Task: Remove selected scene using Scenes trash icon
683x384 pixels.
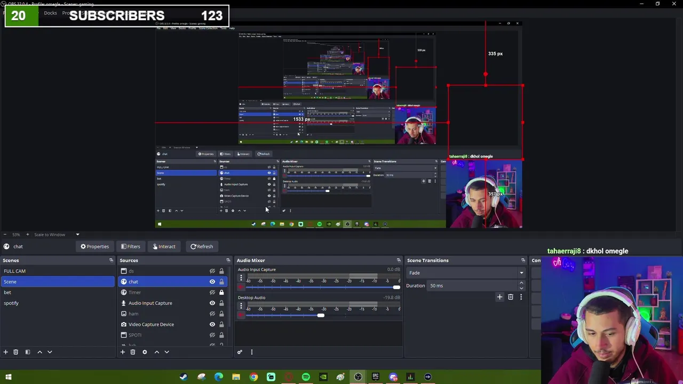Action: point(15,352)
